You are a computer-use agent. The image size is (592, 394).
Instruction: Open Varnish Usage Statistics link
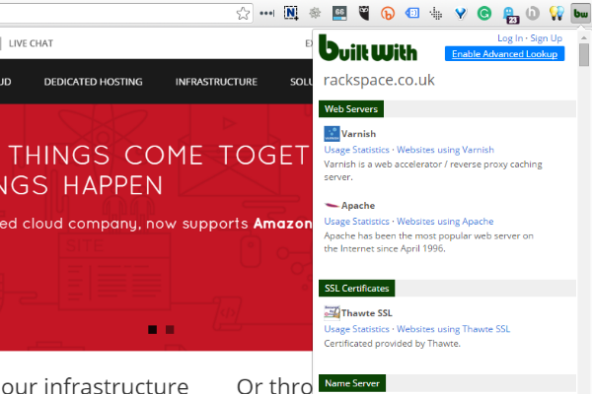356,150
